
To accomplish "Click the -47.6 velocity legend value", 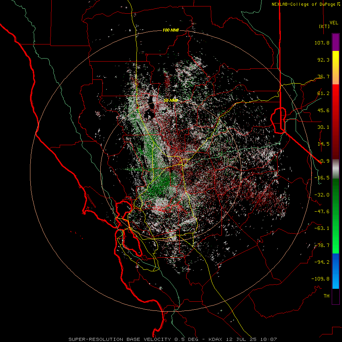I will click(322, 212).
